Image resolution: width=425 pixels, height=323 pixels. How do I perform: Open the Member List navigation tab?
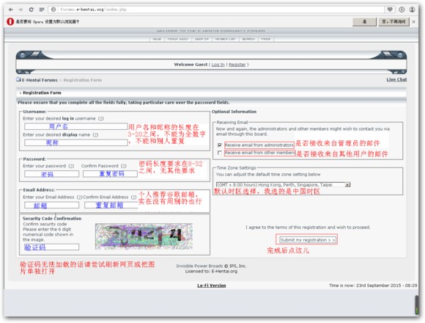225,39
